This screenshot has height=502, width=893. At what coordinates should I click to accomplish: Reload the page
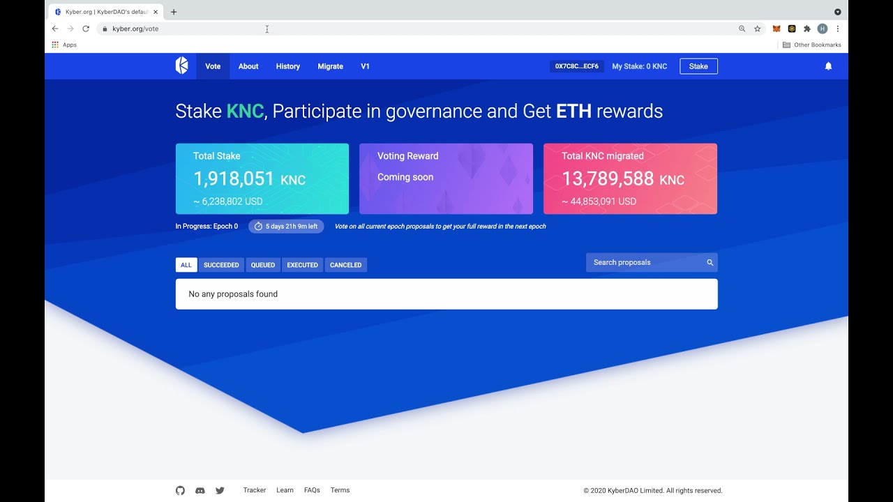[x=86, y=29]
